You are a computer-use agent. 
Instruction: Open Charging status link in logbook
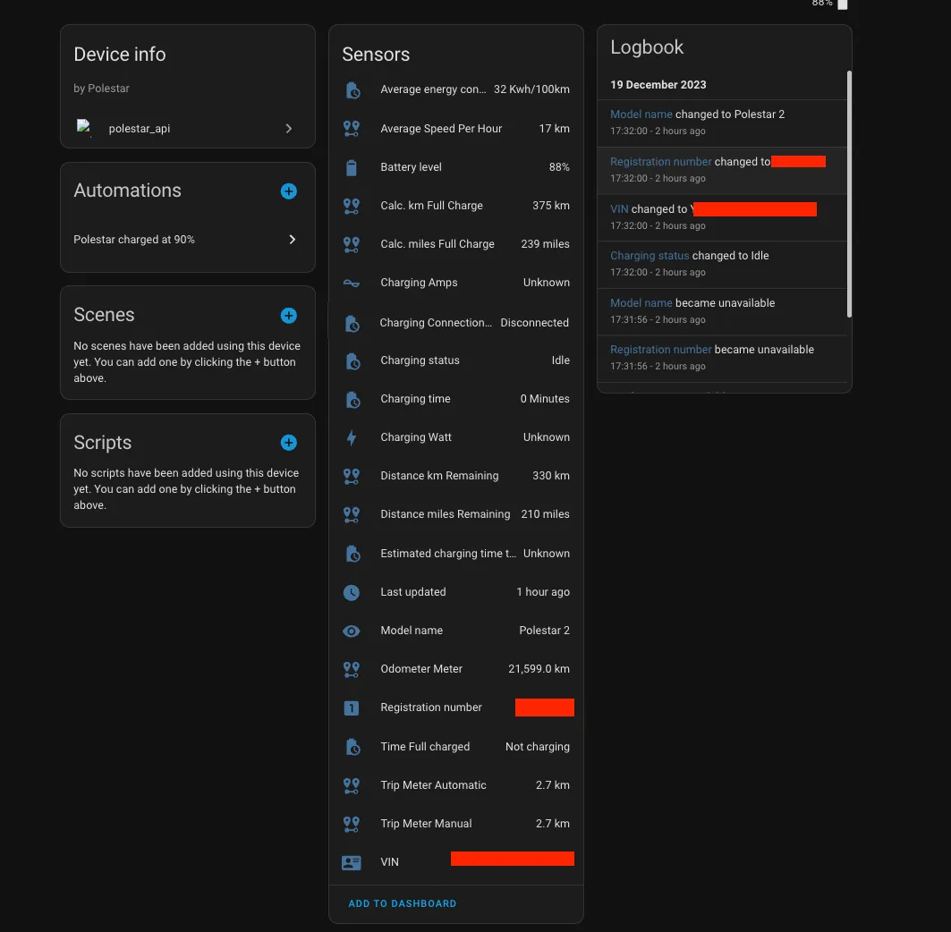click(x=650, y=255)
